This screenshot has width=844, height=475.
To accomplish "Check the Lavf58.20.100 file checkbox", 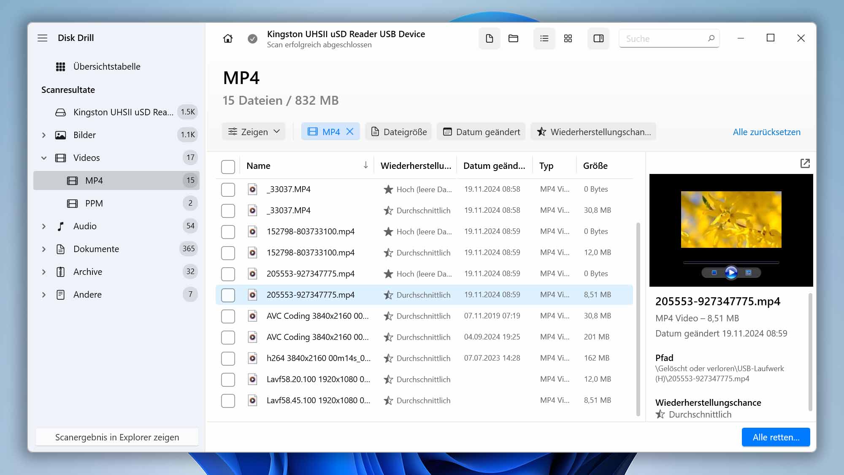I will [x=228, y=380].
